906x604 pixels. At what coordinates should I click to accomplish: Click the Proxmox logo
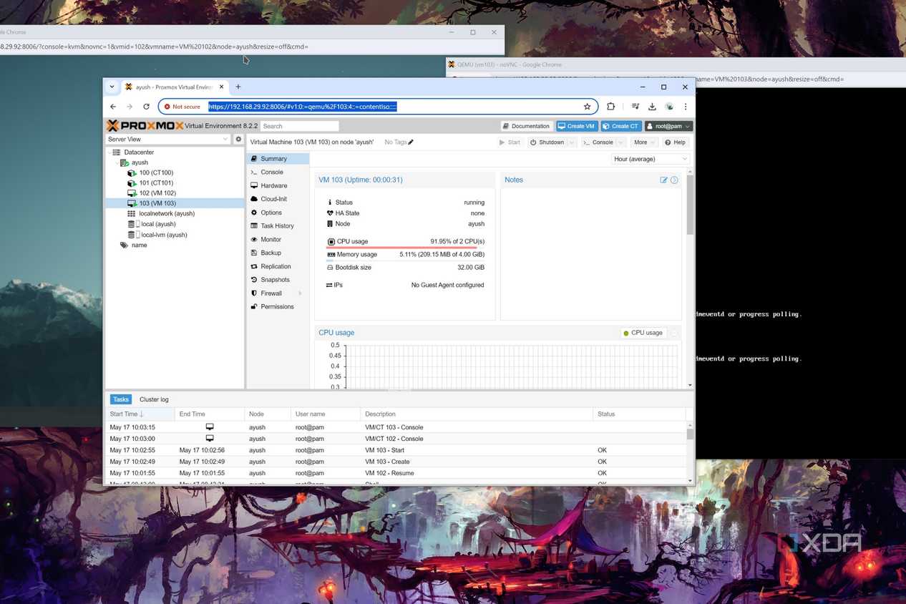(x=145, y=126)
